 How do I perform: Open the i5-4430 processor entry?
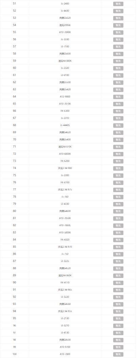coord(65,11)
